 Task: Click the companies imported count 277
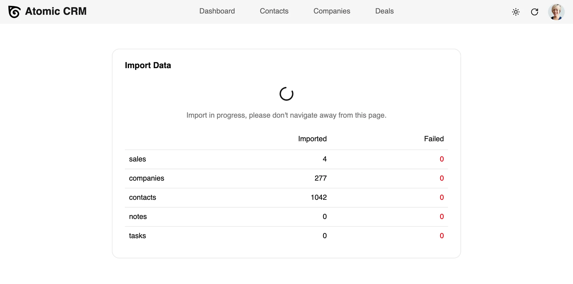(x=321, y=178)
